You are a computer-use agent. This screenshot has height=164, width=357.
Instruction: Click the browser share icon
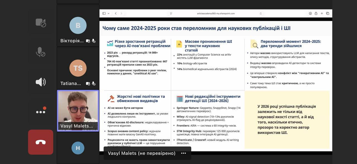click(x=316, y=13)
